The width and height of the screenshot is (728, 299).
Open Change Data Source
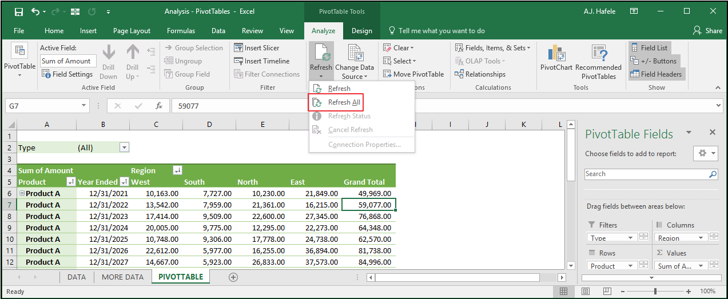pyautogui.click(x=355, y=62)
